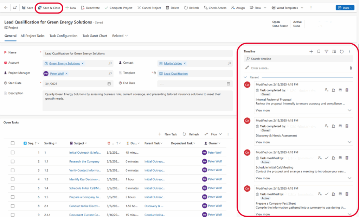Check the box for Research the Company row

click(13, 161)
